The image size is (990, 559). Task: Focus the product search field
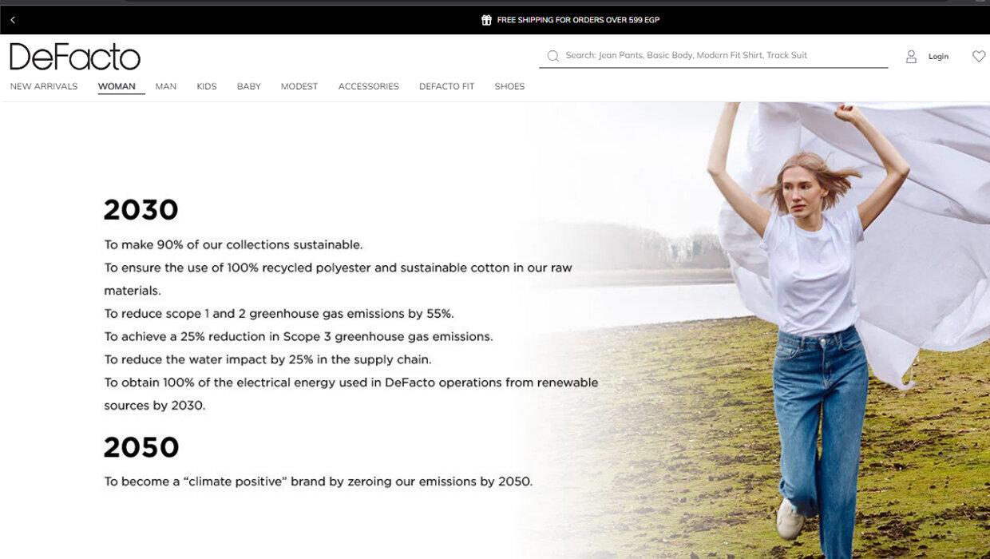tap(714, 56)
